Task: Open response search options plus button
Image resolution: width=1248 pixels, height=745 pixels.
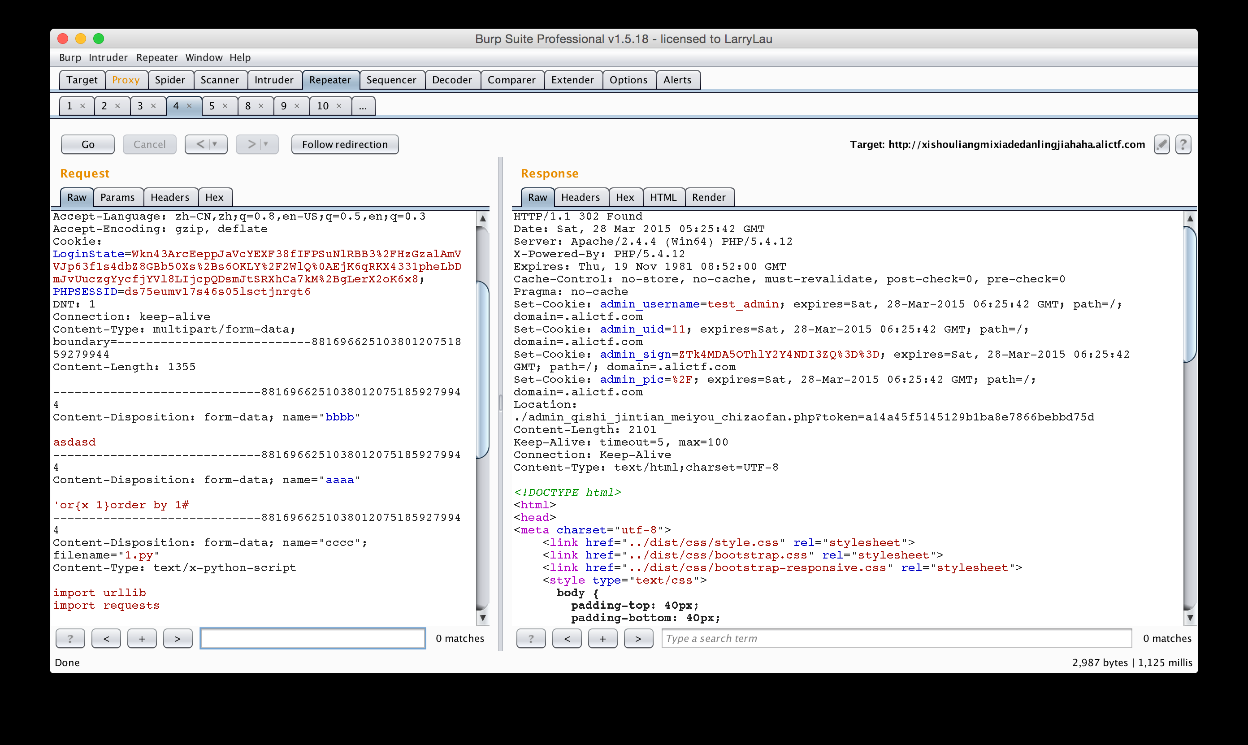Action: click(603, 639)
